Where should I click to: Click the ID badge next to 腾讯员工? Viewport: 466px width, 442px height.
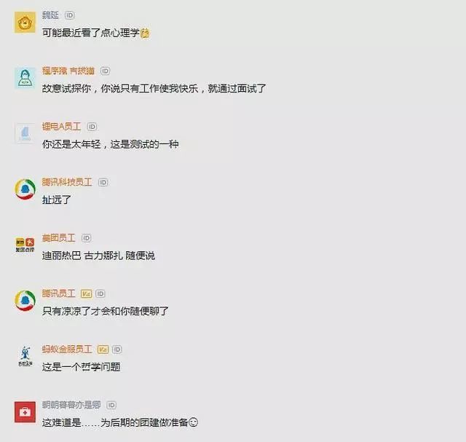100,294
